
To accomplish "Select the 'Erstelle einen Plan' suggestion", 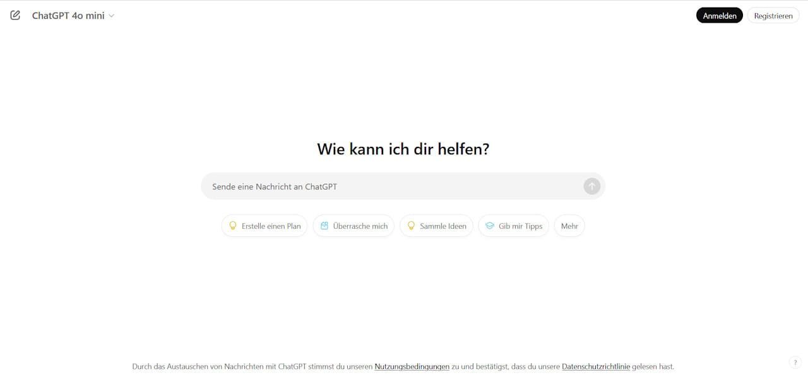I will pos(264,226).
